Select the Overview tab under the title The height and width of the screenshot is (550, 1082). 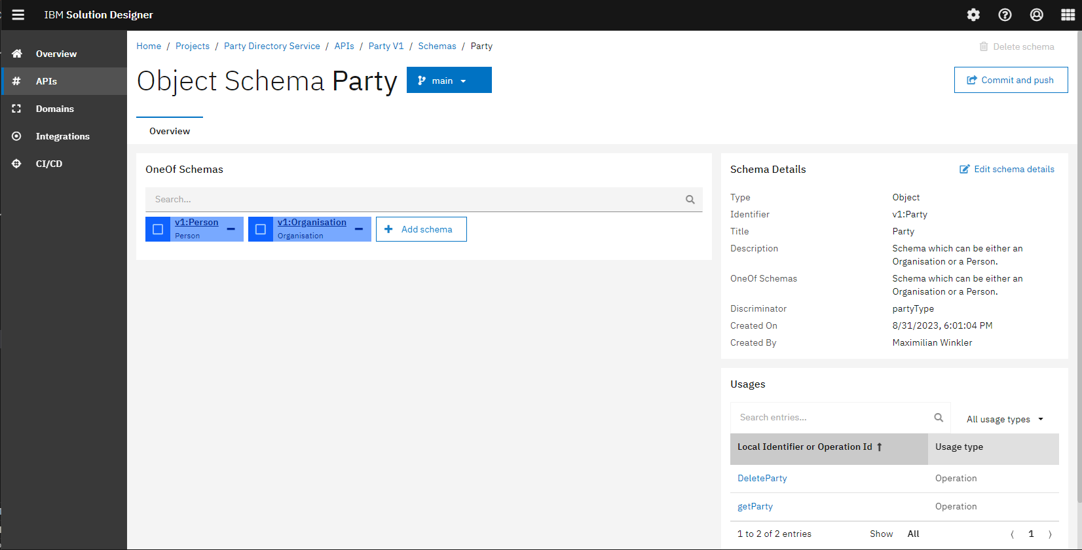point(170,131)
